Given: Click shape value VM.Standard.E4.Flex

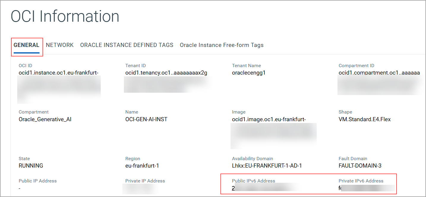Looking at the screenshot, I should point(365,119).
